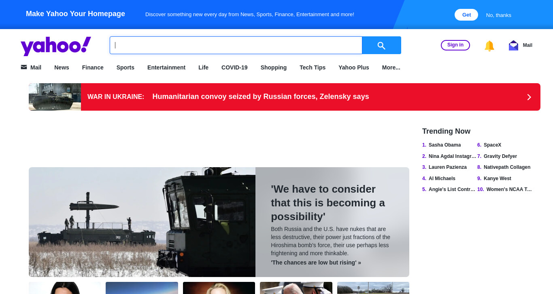This screenshot has height=294, width=553.
Task: Select trending topic Angie's List Contractors
Action: pos(452,189)
